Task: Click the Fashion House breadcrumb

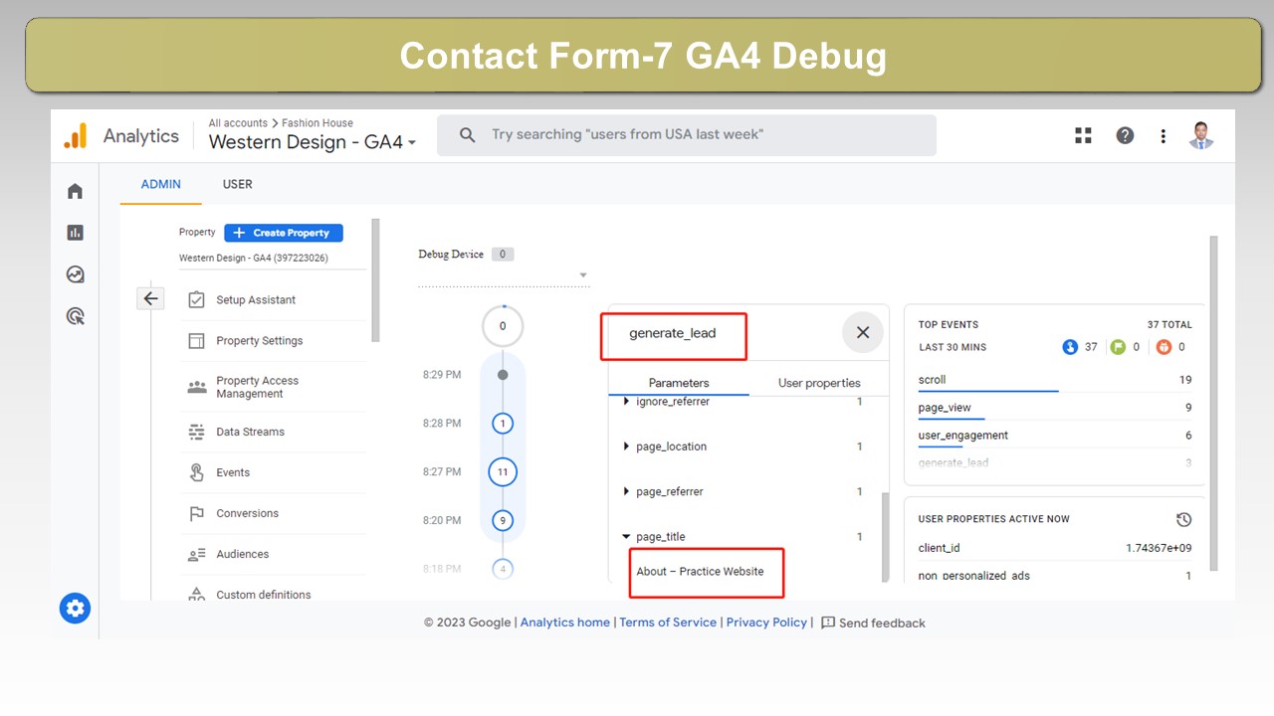Action: 318,123
